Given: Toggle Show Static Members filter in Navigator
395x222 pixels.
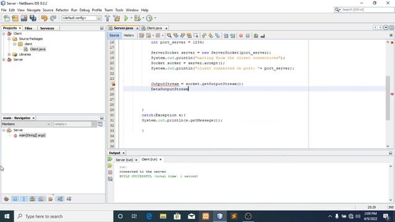Looking at the screenshot, I should (x=23, y=199).
